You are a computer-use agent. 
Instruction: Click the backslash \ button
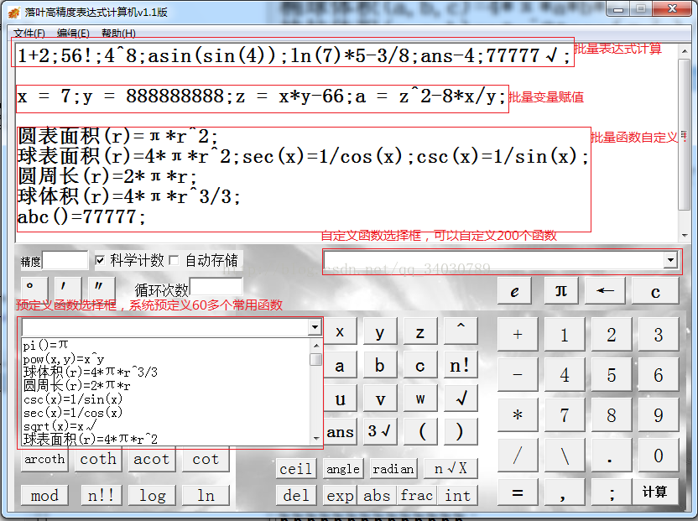tap(565, 455)
